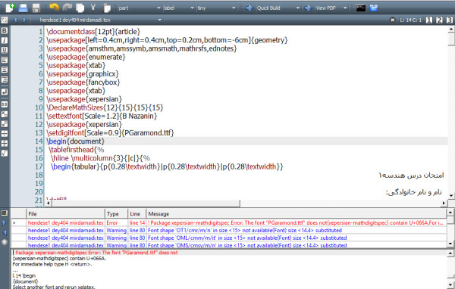
Task: Insert a display fraction with the dfrac icon
Action: [x=5, y=143]
